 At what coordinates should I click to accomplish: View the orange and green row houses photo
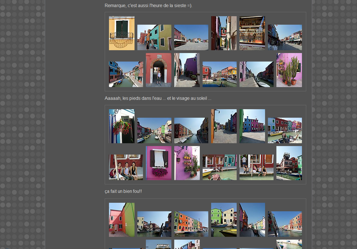tap(191, 224)
